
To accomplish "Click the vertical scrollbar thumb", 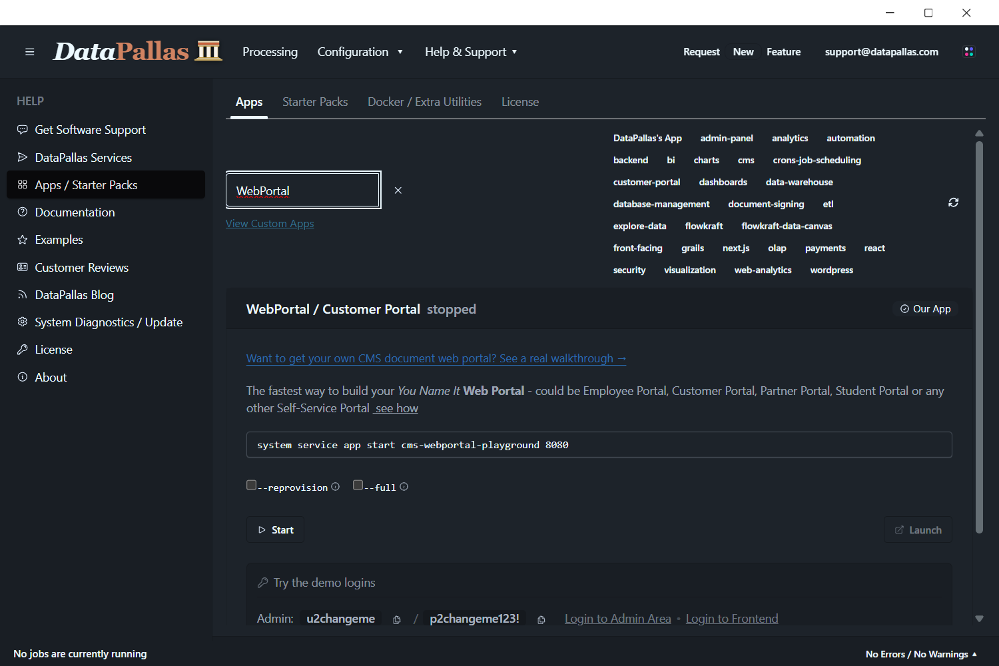I will point(979,336).
